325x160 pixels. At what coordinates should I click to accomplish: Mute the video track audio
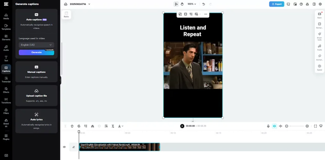click(64, 147)
